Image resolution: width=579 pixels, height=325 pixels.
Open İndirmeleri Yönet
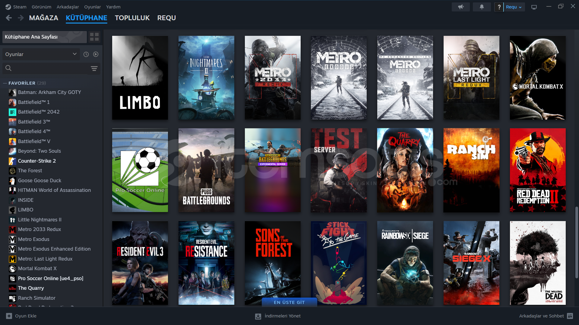pos(283,316)
